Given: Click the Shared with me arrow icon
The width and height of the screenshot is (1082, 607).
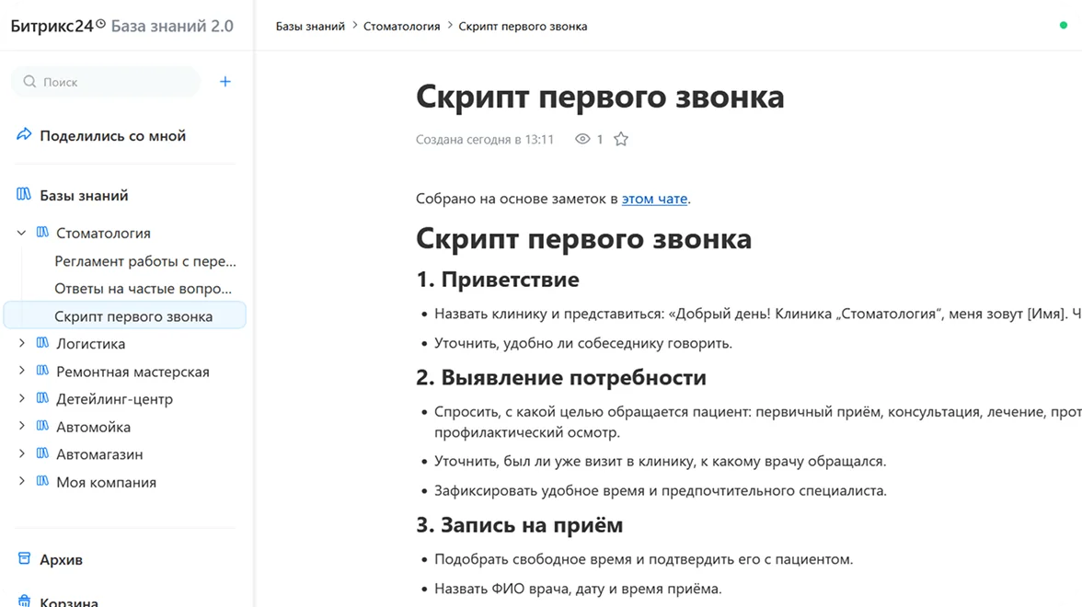Looking at the screenshot, I should 24,134.
